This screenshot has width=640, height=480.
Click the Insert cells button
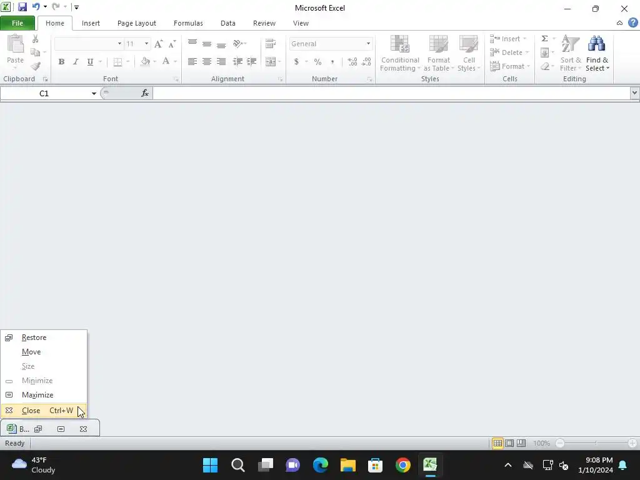[508, 39]
